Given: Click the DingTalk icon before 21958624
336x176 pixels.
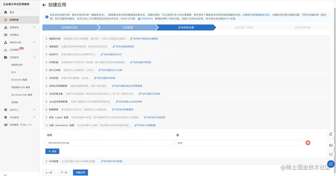Looking at the screenshot, I should click(x=139, y=19).
